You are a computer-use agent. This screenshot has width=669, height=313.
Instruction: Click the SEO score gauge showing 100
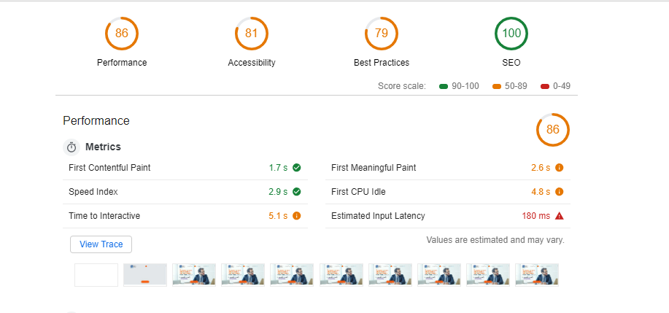(x=511, y=34)
